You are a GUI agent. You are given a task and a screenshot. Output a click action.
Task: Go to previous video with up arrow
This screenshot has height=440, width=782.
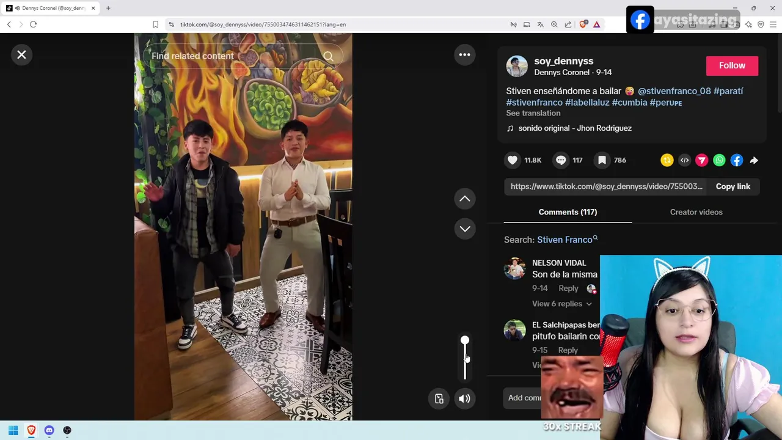tap(464, 199)
